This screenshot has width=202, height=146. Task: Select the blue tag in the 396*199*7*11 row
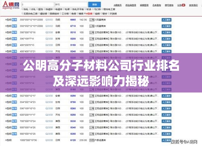pos(15,39)
